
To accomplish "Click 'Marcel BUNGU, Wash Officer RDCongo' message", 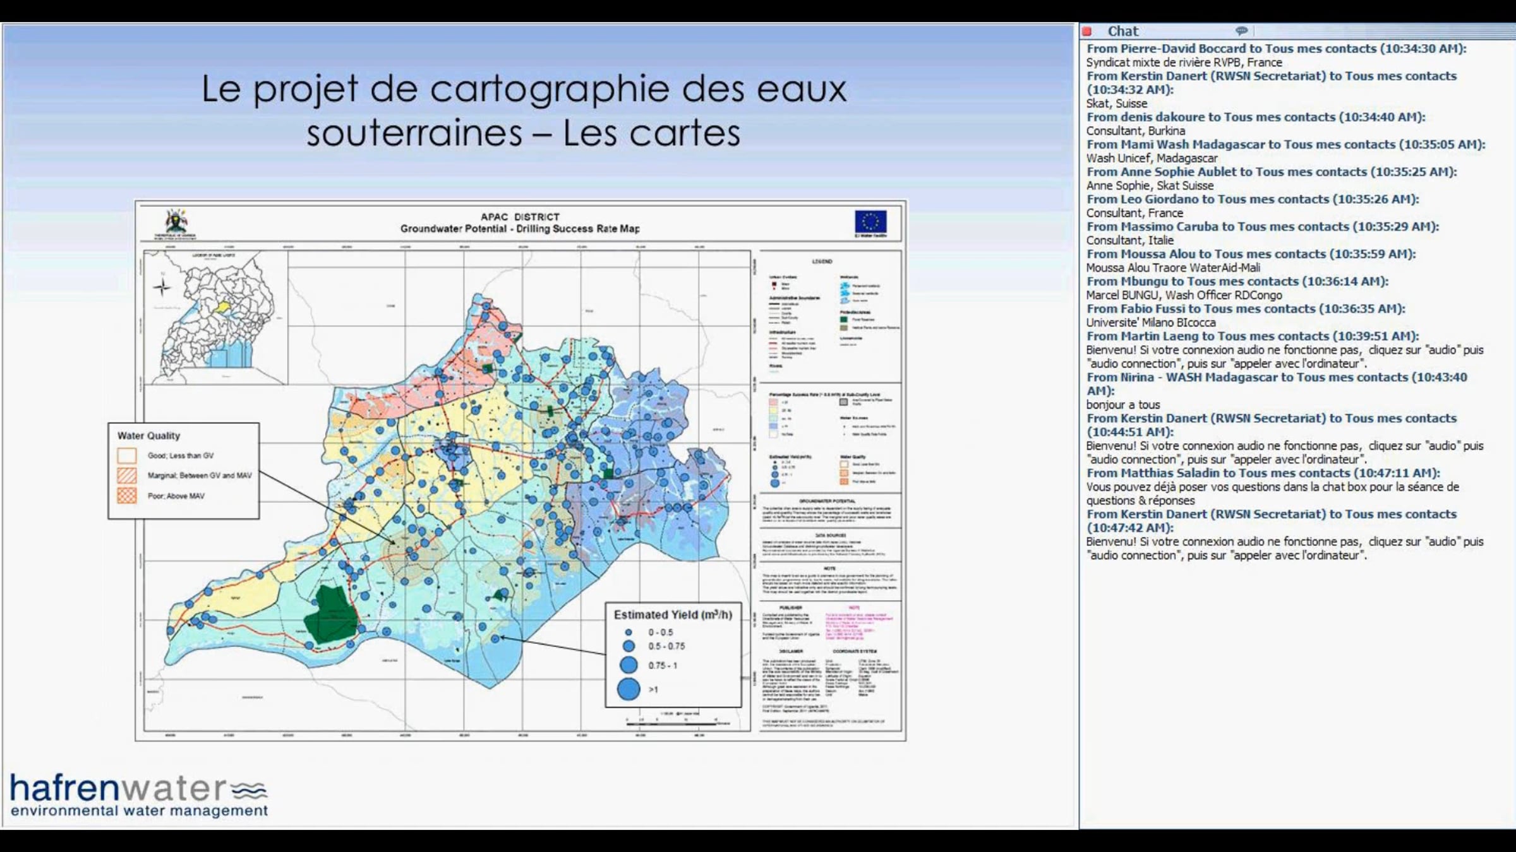I will click(1184, 295).
